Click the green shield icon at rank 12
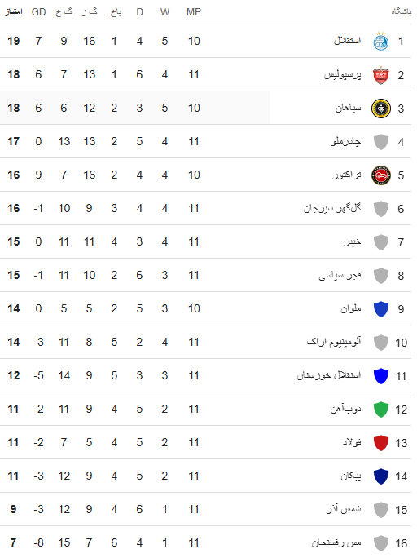This screenshot has width=417, height=558. (x=381, y=410)
